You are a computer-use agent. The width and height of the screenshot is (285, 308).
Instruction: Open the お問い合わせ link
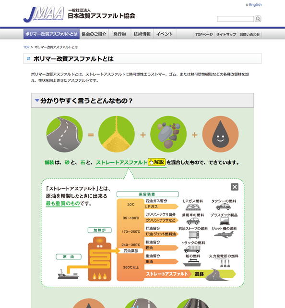point(249,35)
